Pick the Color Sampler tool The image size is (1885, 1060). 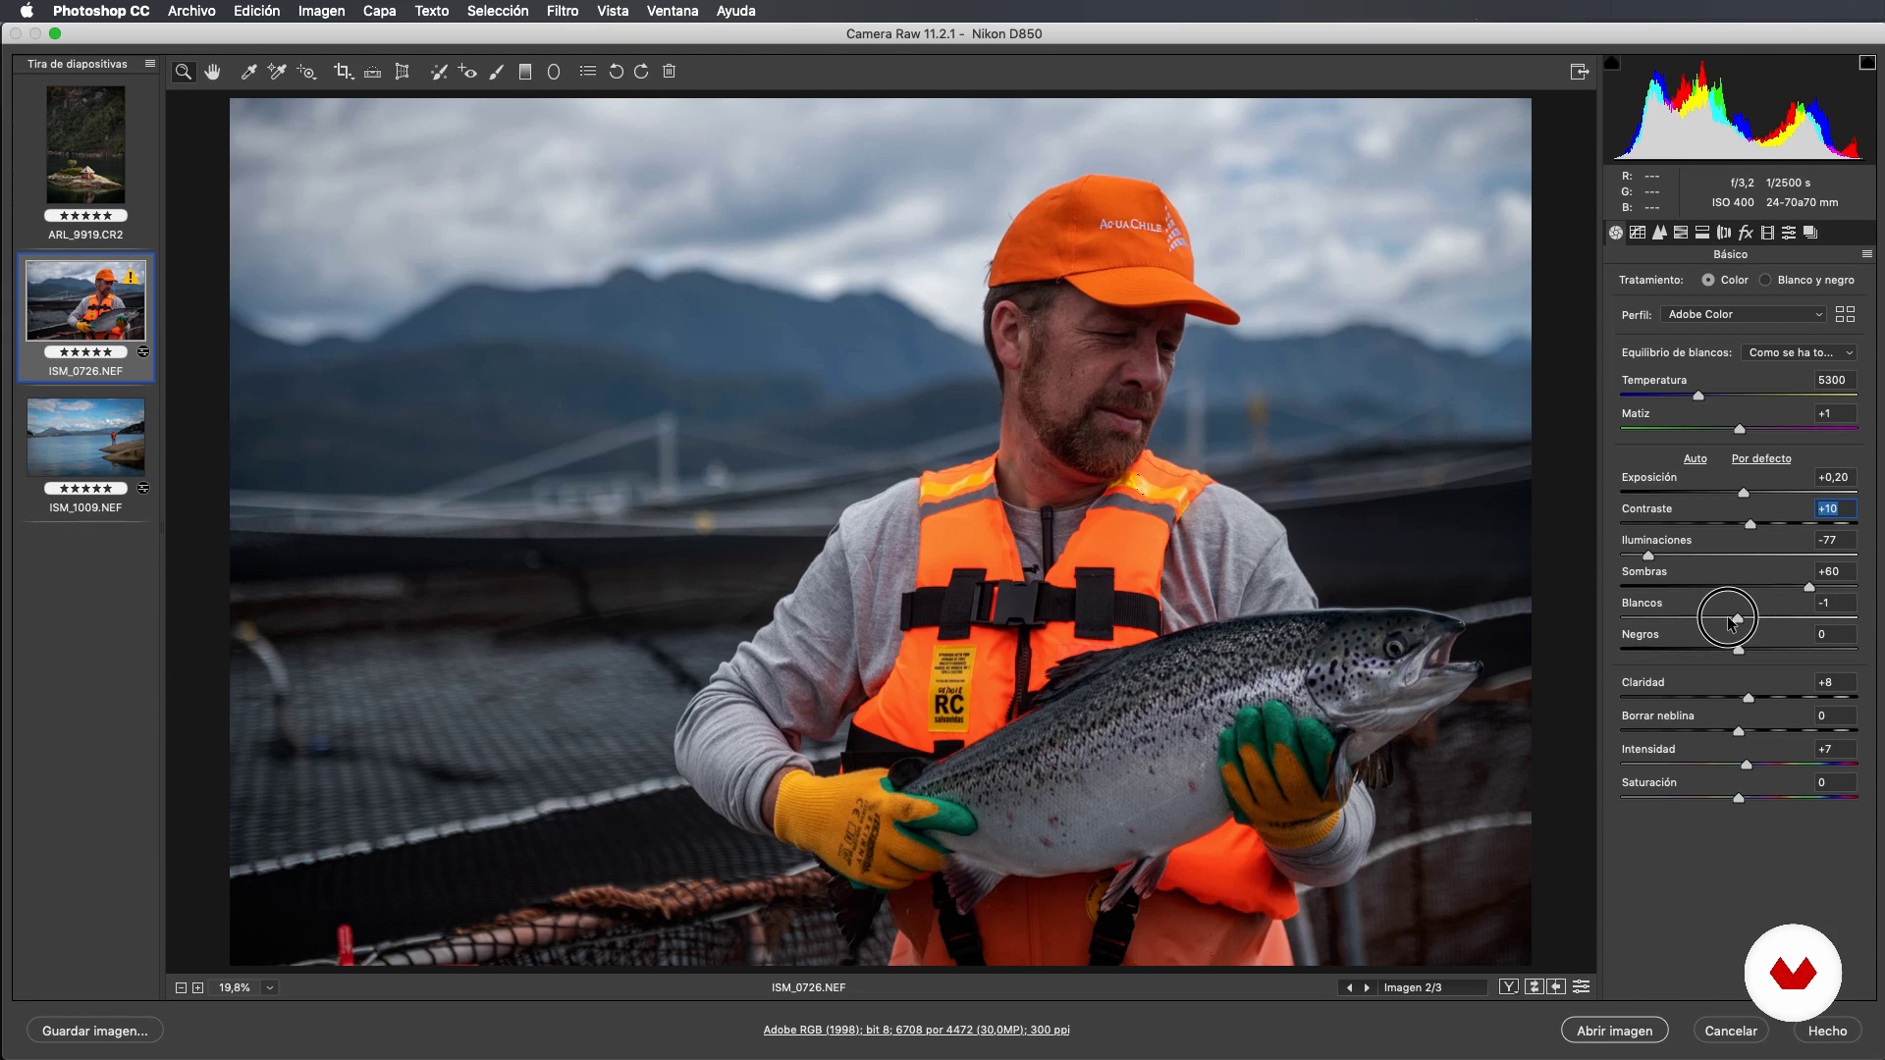point(277,72)
